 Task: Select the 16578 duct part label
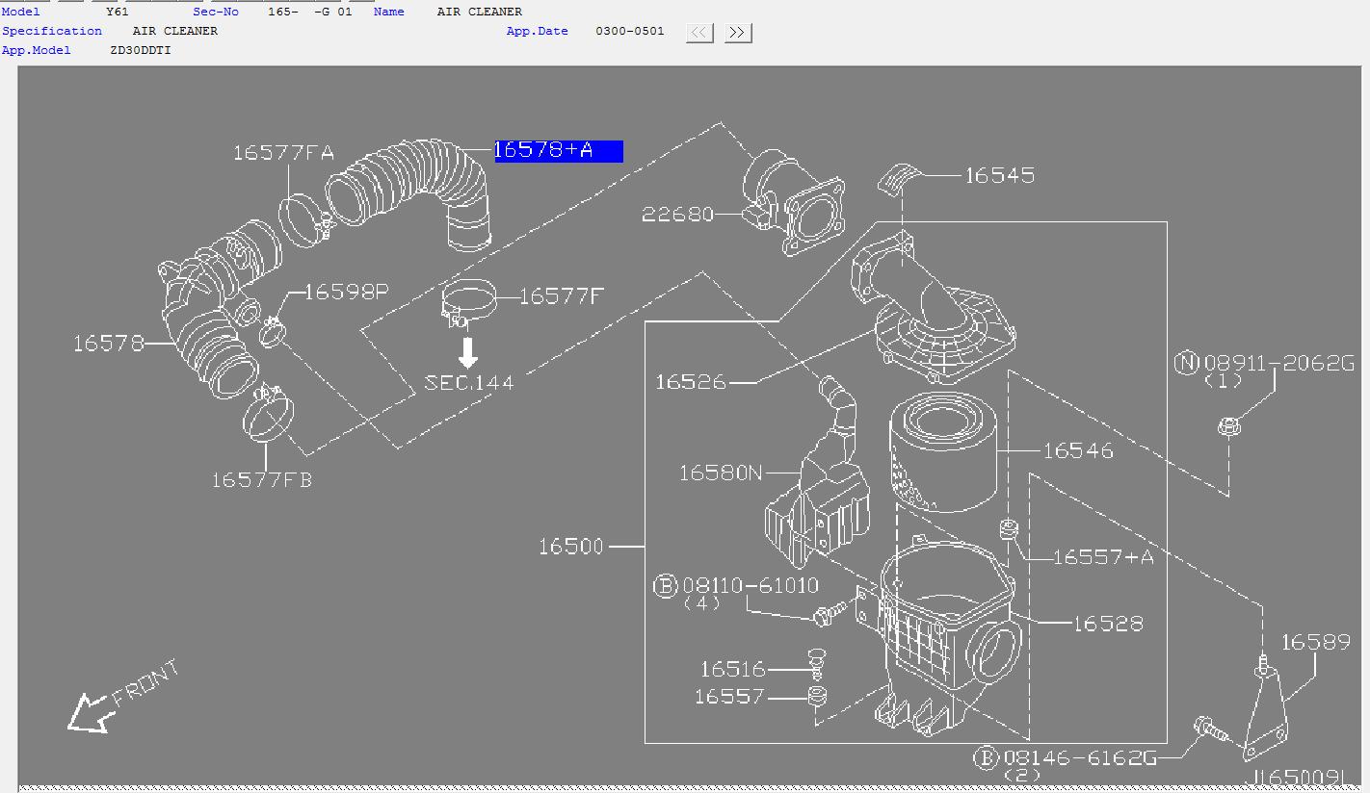click(x=108, y=344)
